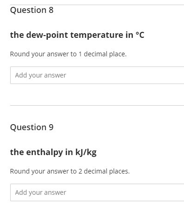
Task: Click the 'Round your answer to 1 decimal place' hint
Action: 68,54
